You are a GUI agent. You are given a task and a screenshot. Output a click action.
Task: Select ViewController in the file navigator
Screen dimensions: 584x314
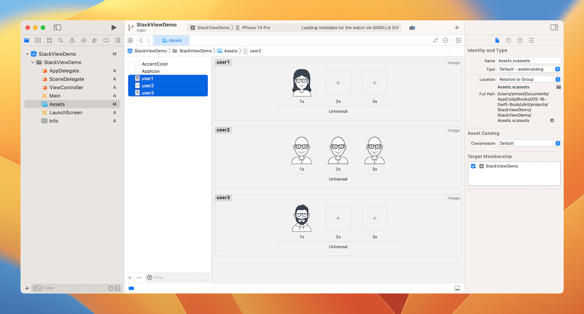tap(66, 87)
